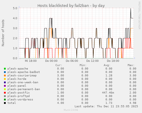Image resolution: width=142 pixels, height=113 pixels.
Task: Click the plesk-apache-badbot blue legend swatch
Action: 5,72
